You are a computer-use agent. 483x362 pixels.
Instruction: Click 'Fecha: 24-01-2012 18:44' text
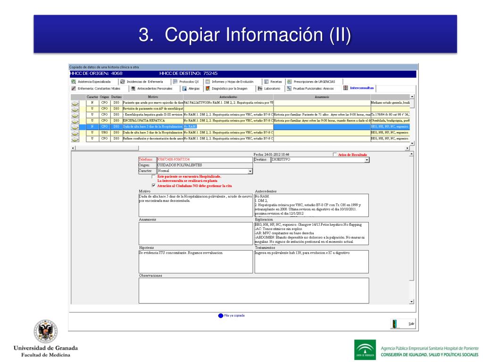271,155
